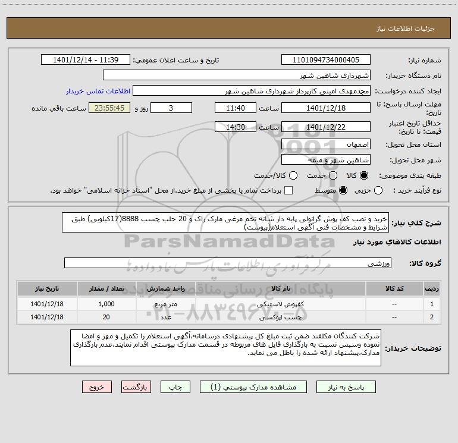The image size is (458, 443).
Task: Click the کد کالا column header
Action: [394, 288]
